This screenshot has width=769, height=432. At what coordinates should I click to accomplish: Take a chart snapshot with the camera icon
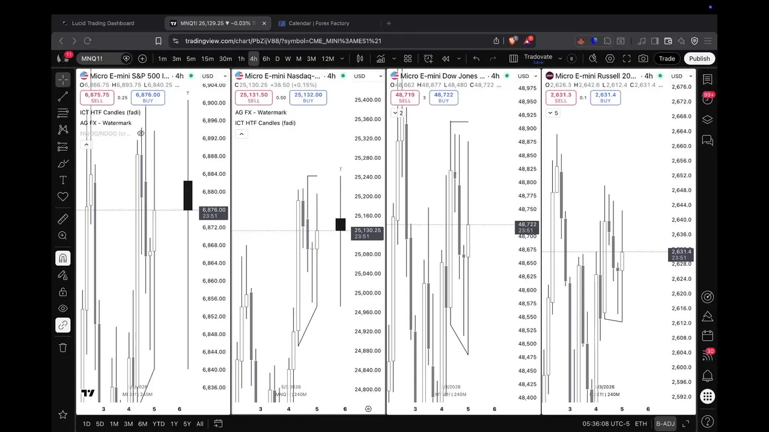[x=643, y=58]
